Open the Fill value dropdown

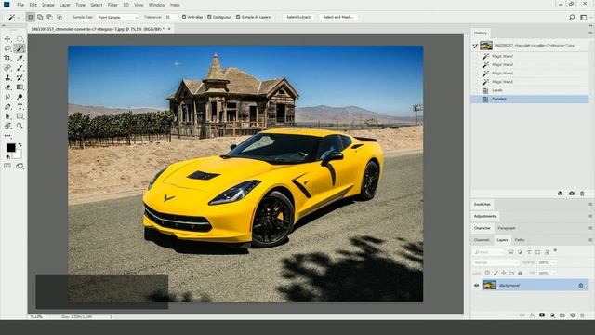(x=553, y=273)
